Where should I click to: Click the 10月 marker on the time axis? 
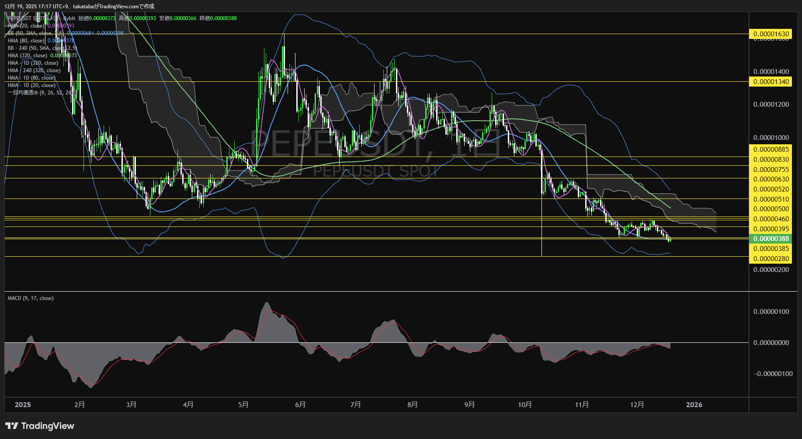click(524, 405)
